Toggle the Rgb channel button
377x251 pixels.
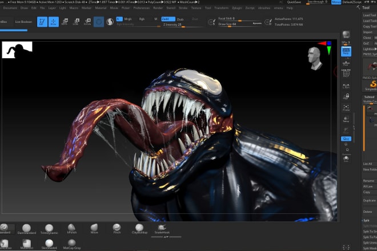[x=142, y=19]
